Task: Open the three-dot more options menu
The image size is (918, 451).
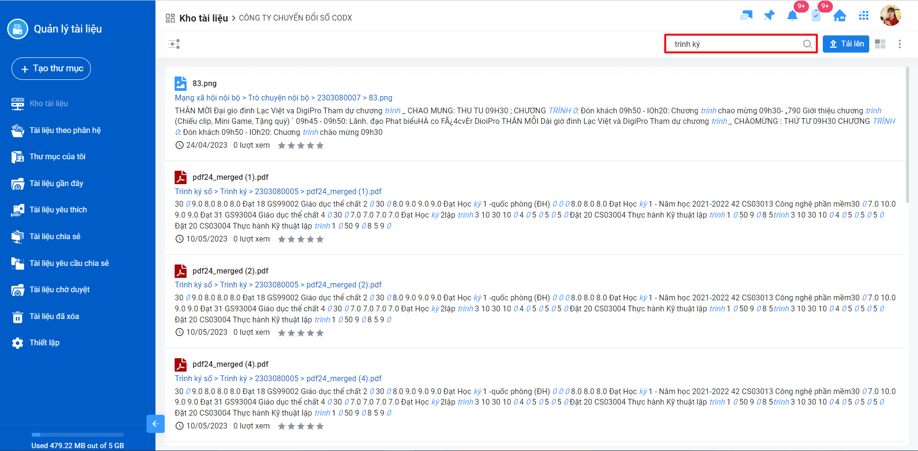Action: pyautogui.click(x=900, y=44)
